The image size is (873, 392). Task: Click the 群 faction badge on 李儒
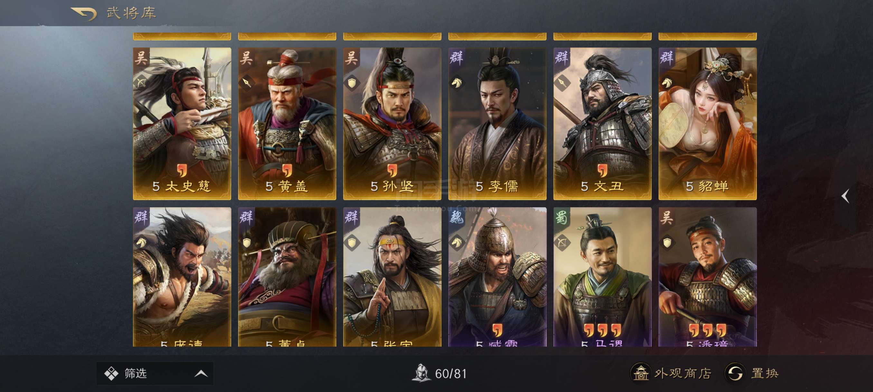(x=456, y=58)
